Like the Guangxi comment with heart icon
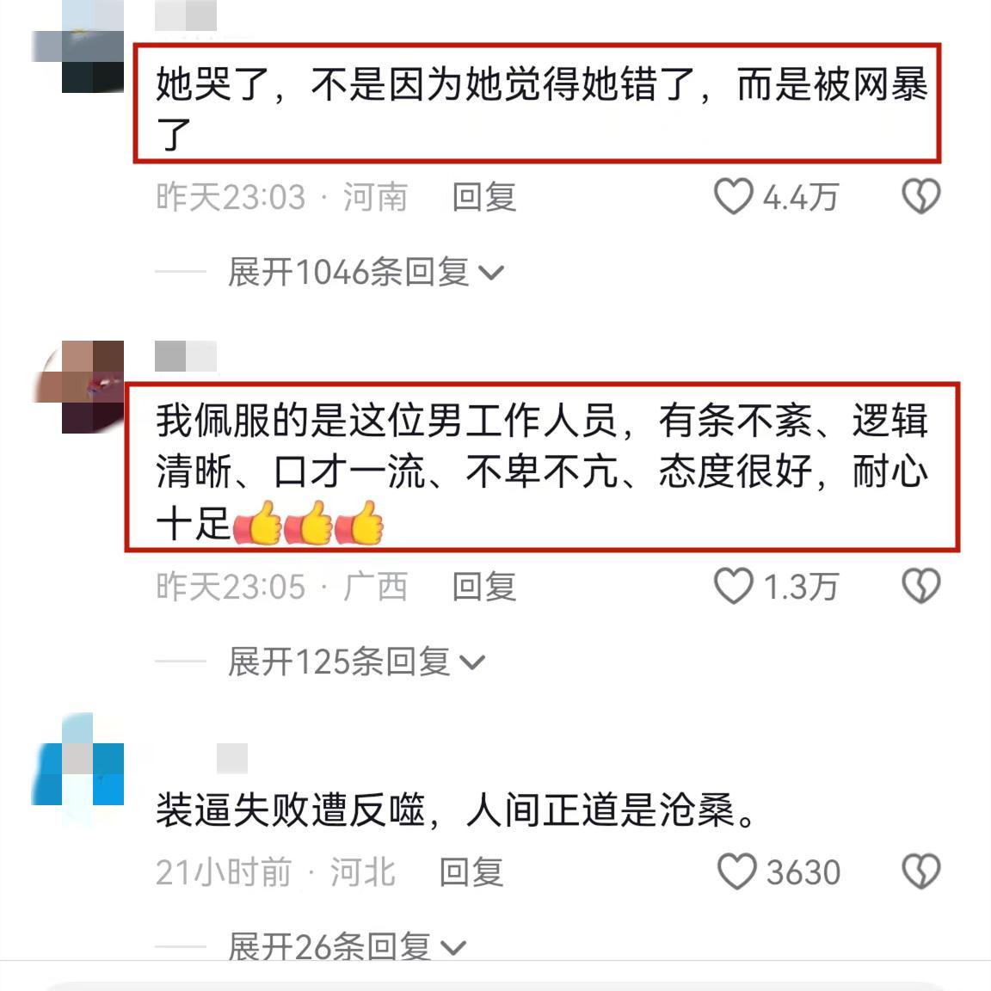 point(733,586)
